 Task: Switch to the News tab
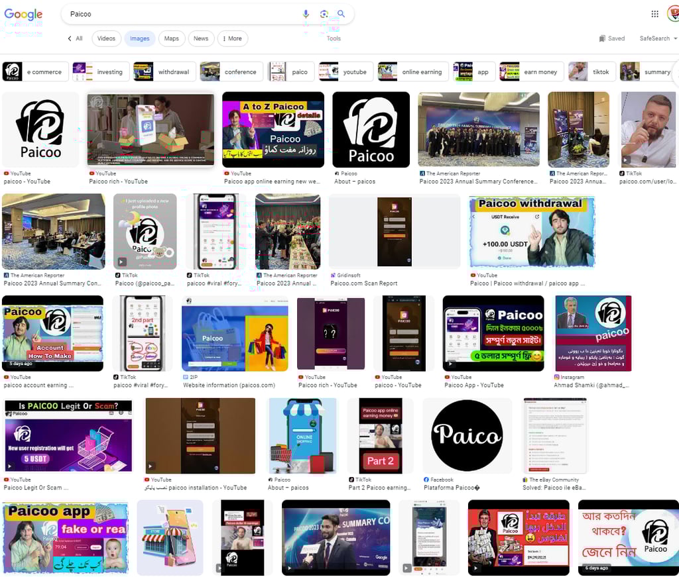[x=201, y=38]
